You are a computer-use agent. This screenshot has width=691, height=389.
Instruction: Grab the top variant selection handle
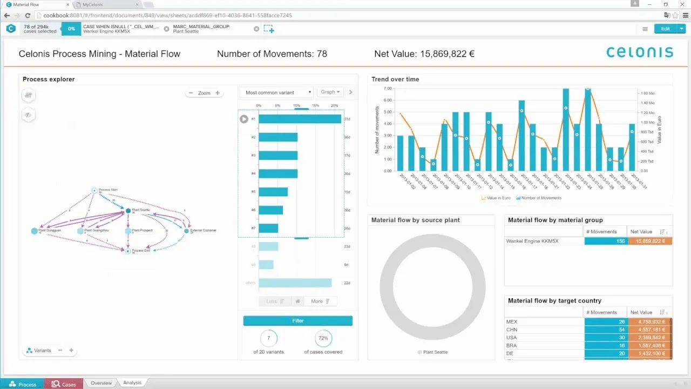[x=301, y=109]
